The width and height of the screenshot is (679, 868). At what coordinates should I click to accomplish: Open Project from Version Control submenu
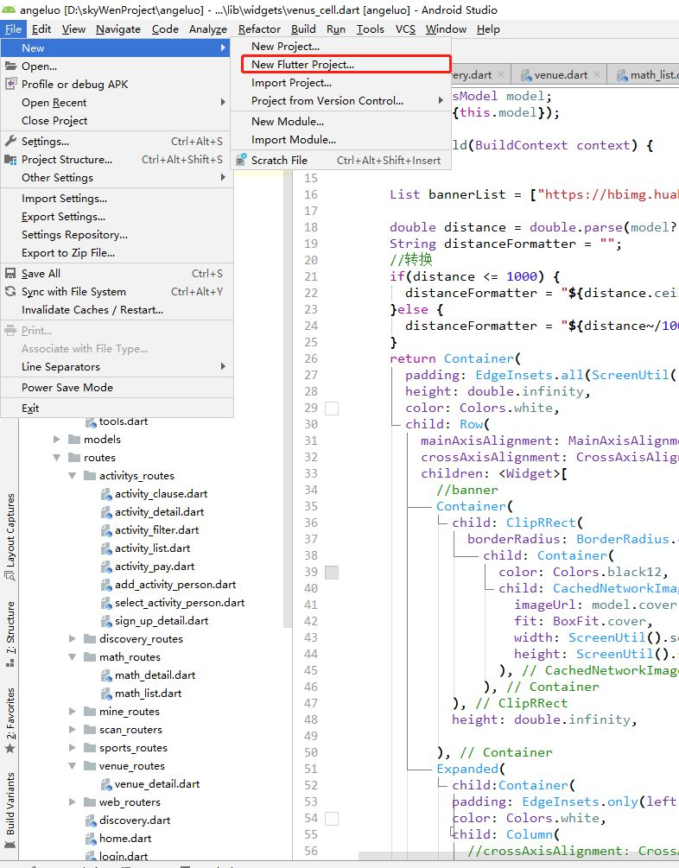[x=341, y=101]
